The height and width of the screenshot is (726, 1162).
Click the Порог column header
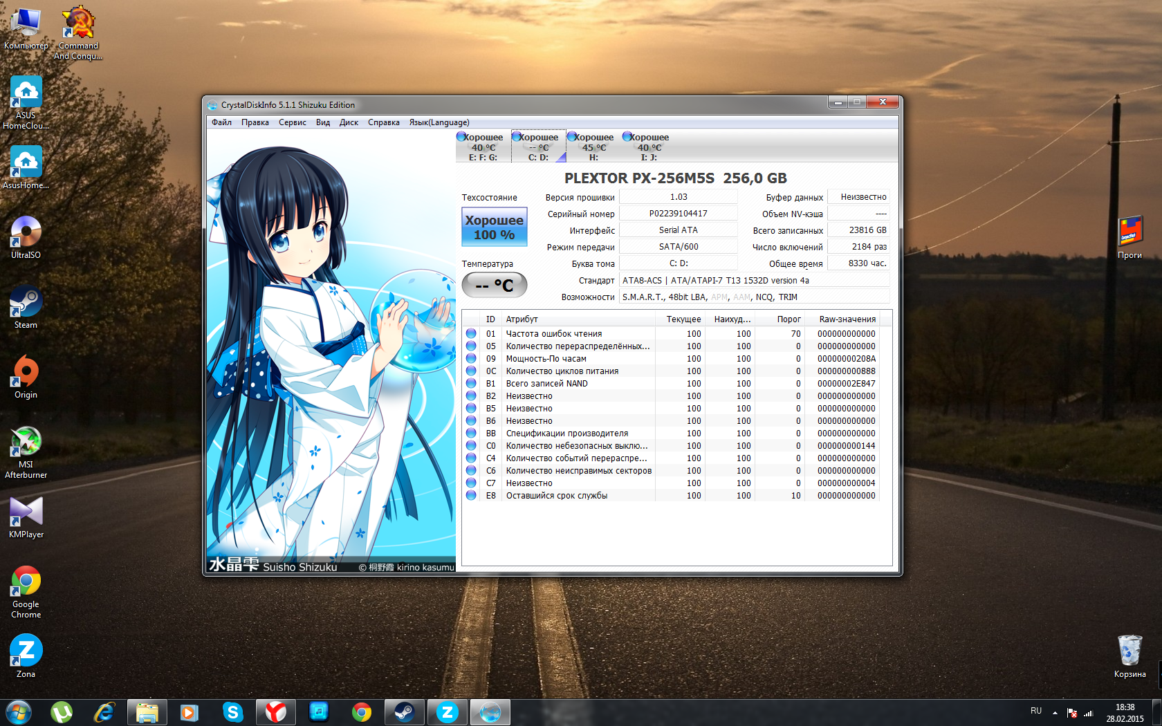[780, 319]
